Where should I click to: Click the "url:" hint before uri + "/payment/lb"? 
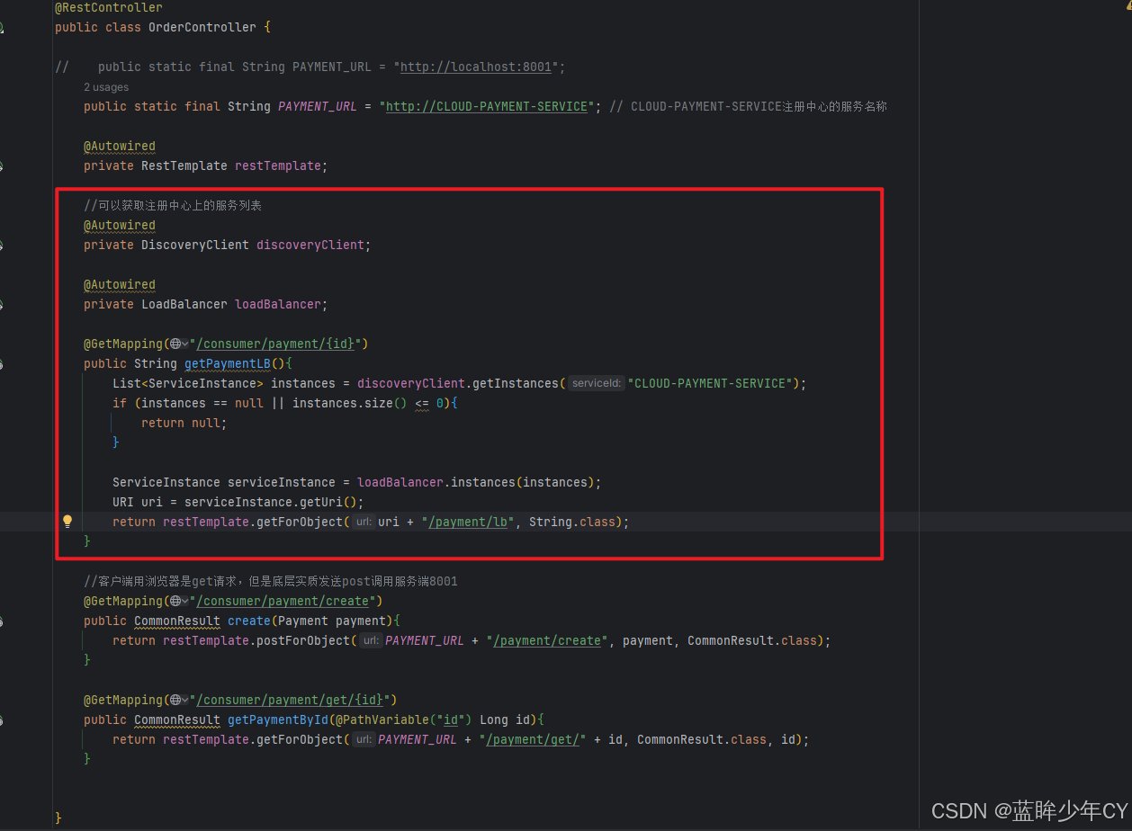click(x=363, y=522)
